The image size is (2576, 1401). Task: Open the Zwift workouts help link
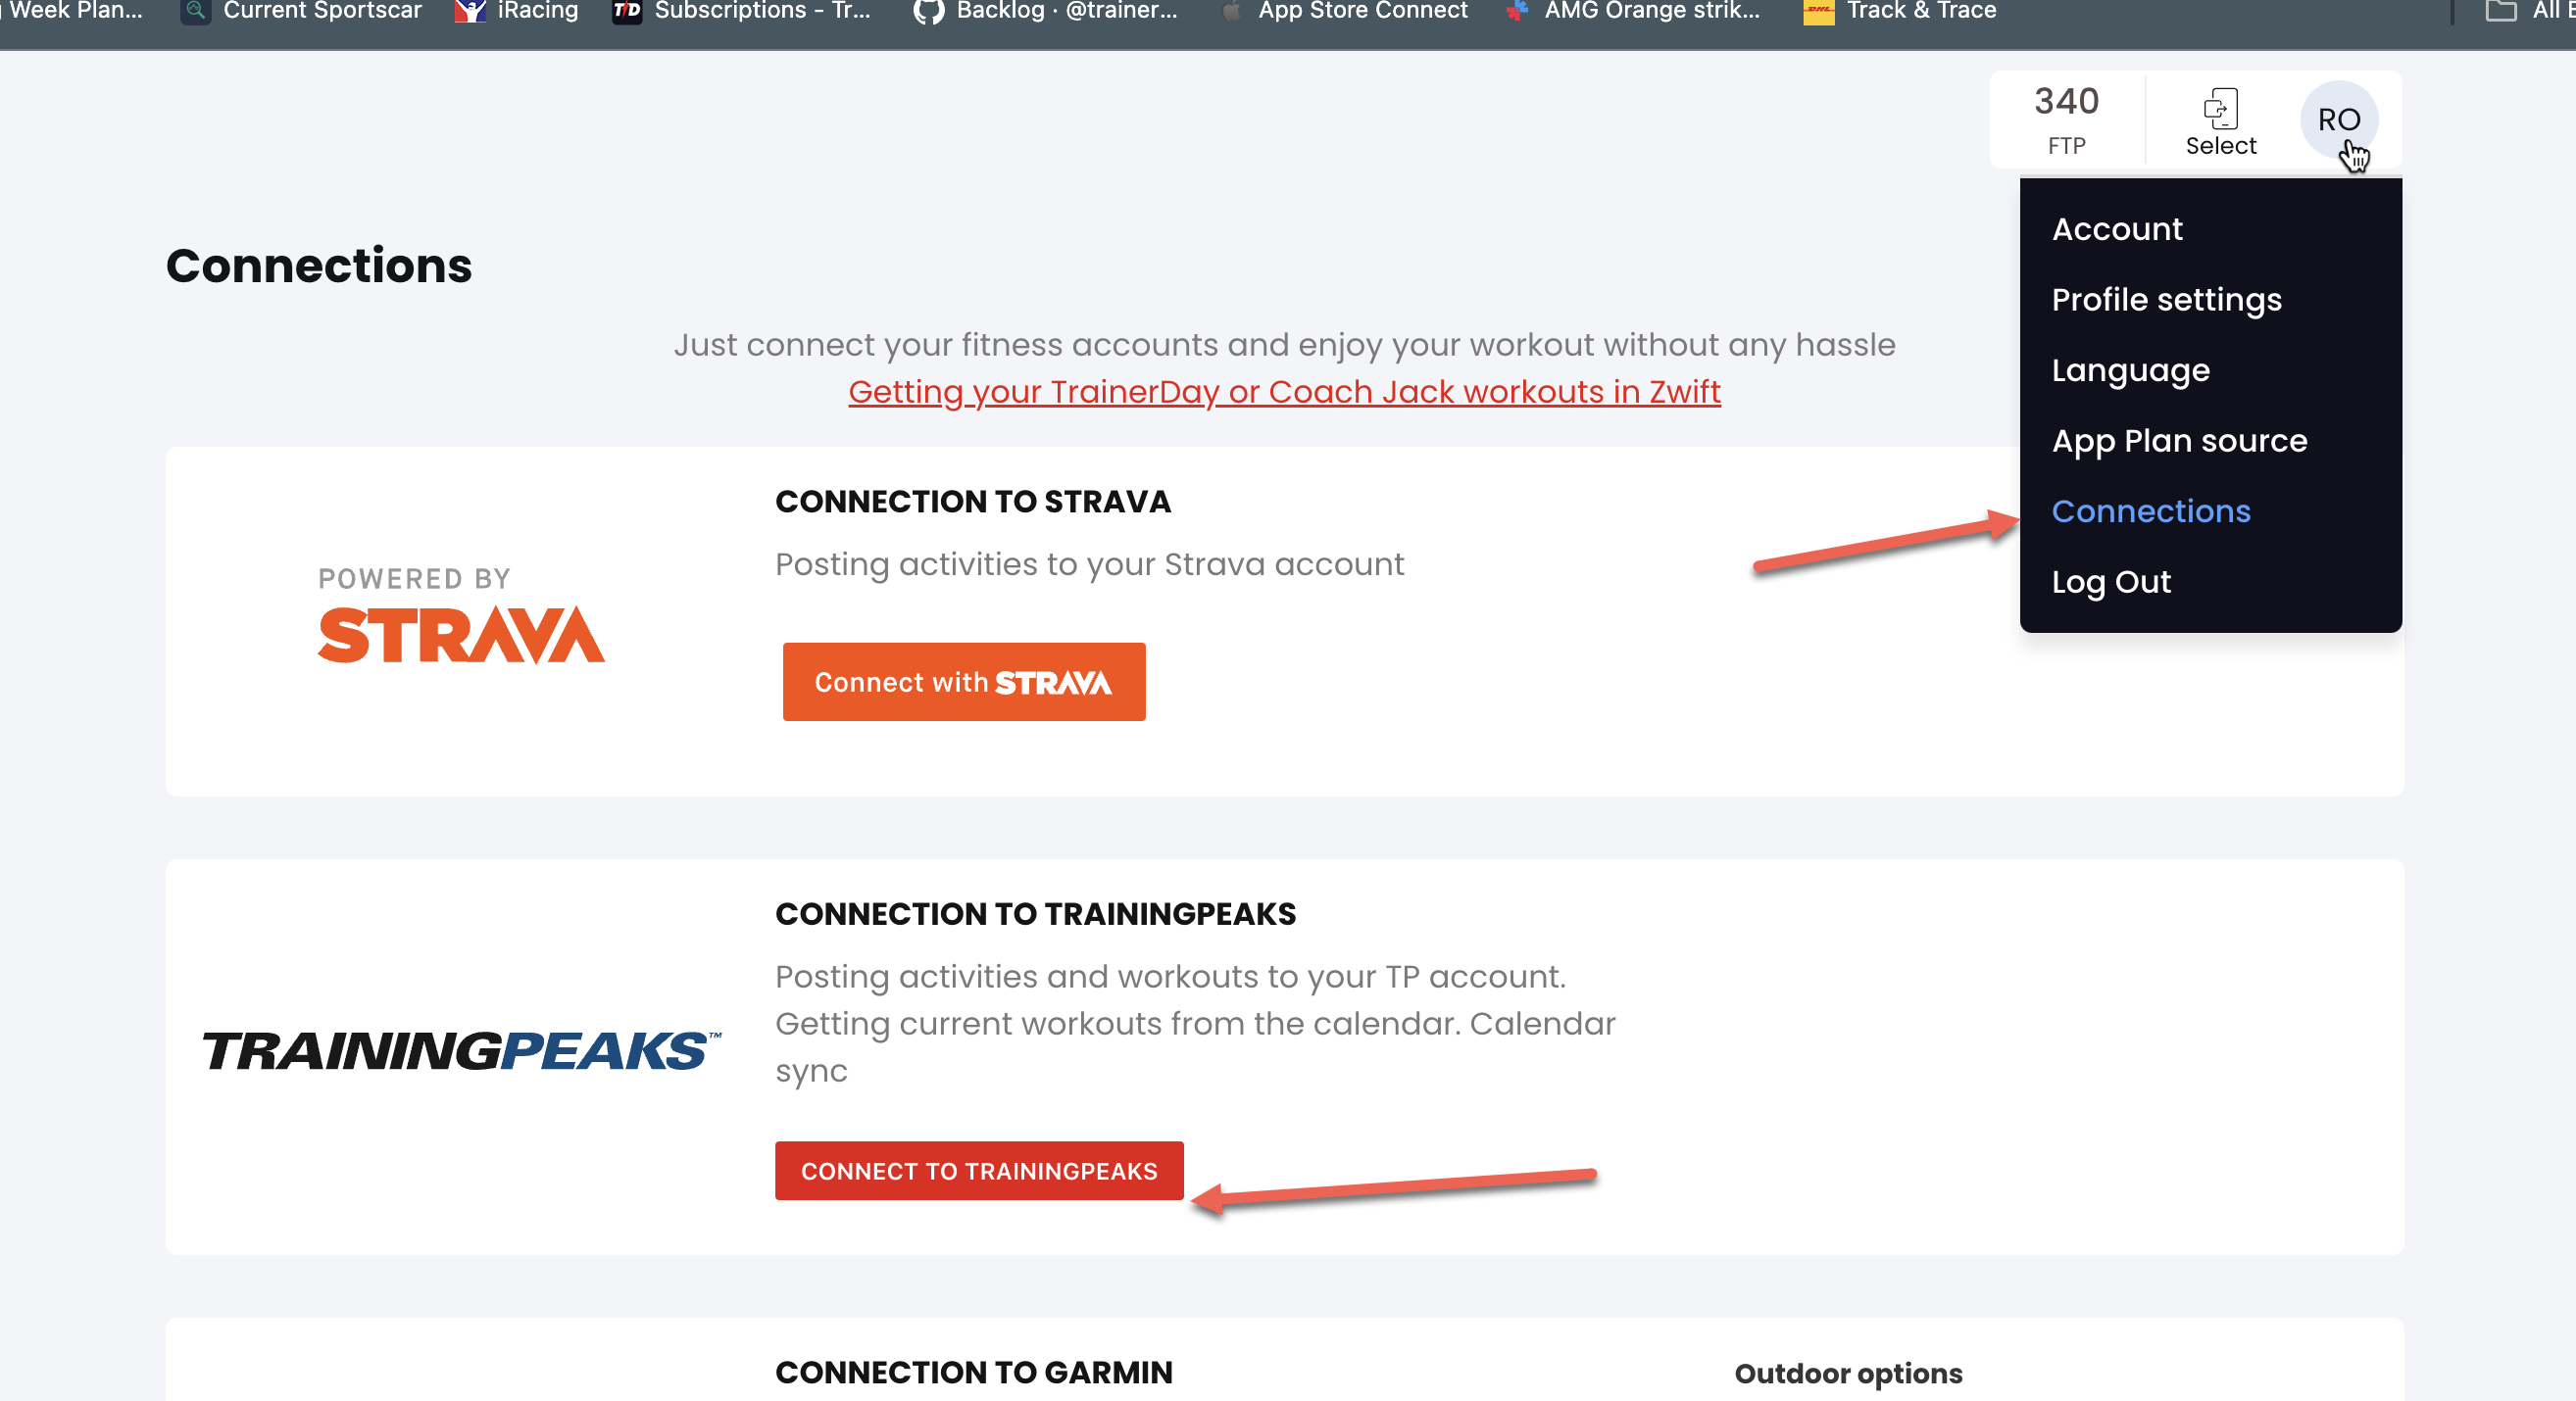pos(1284,392)
